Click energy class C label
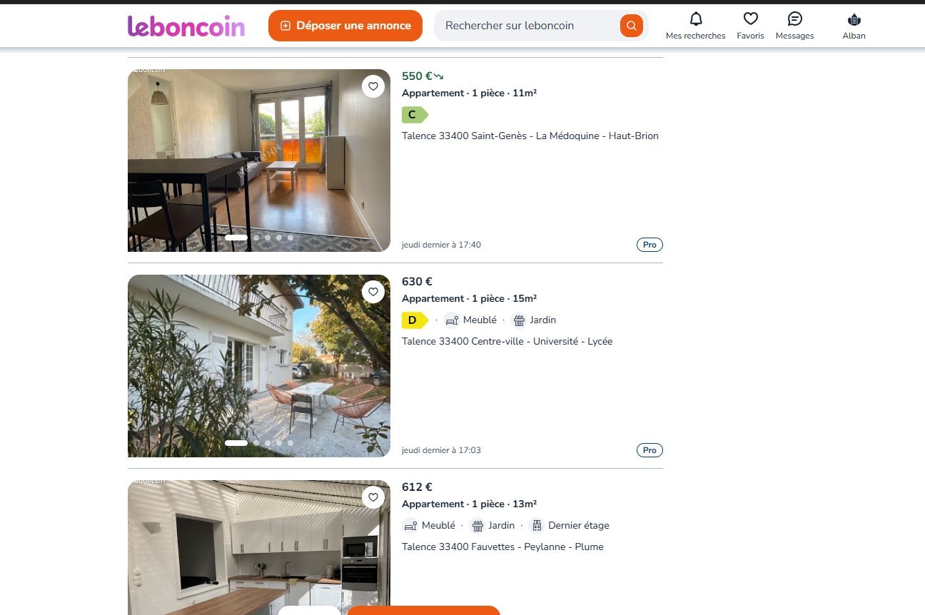The image size is (925, 615). click(x=415, y=115)
